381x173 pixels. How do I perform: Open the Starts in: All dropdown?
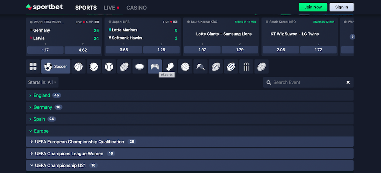point(42,82)
